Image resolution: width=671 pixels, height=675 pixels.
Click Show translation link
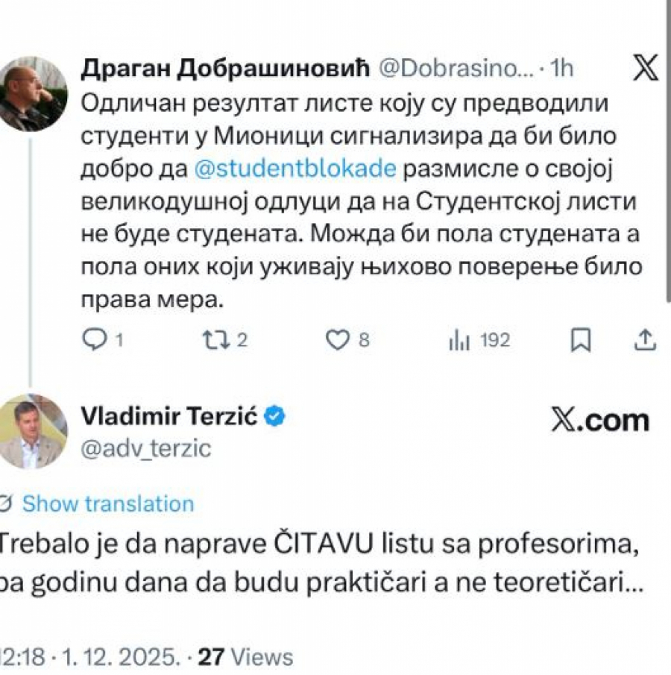point(108,503)
